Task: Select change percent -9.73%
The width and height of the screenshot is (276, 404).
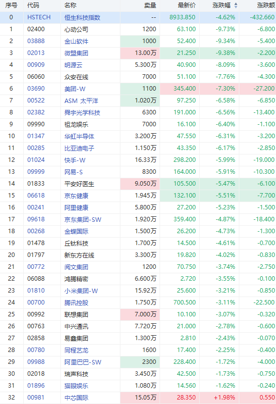Action: [x=225, y=29]
